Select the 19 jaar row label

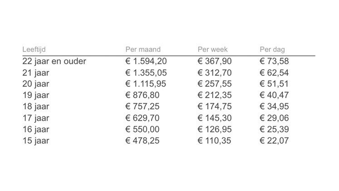point(36,95)
